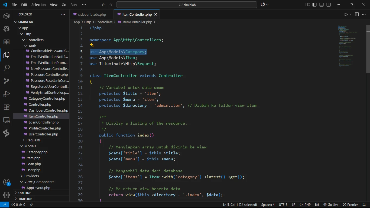
Task: Switch to sidebar.blade.php tab
Action: click(92, 14)
